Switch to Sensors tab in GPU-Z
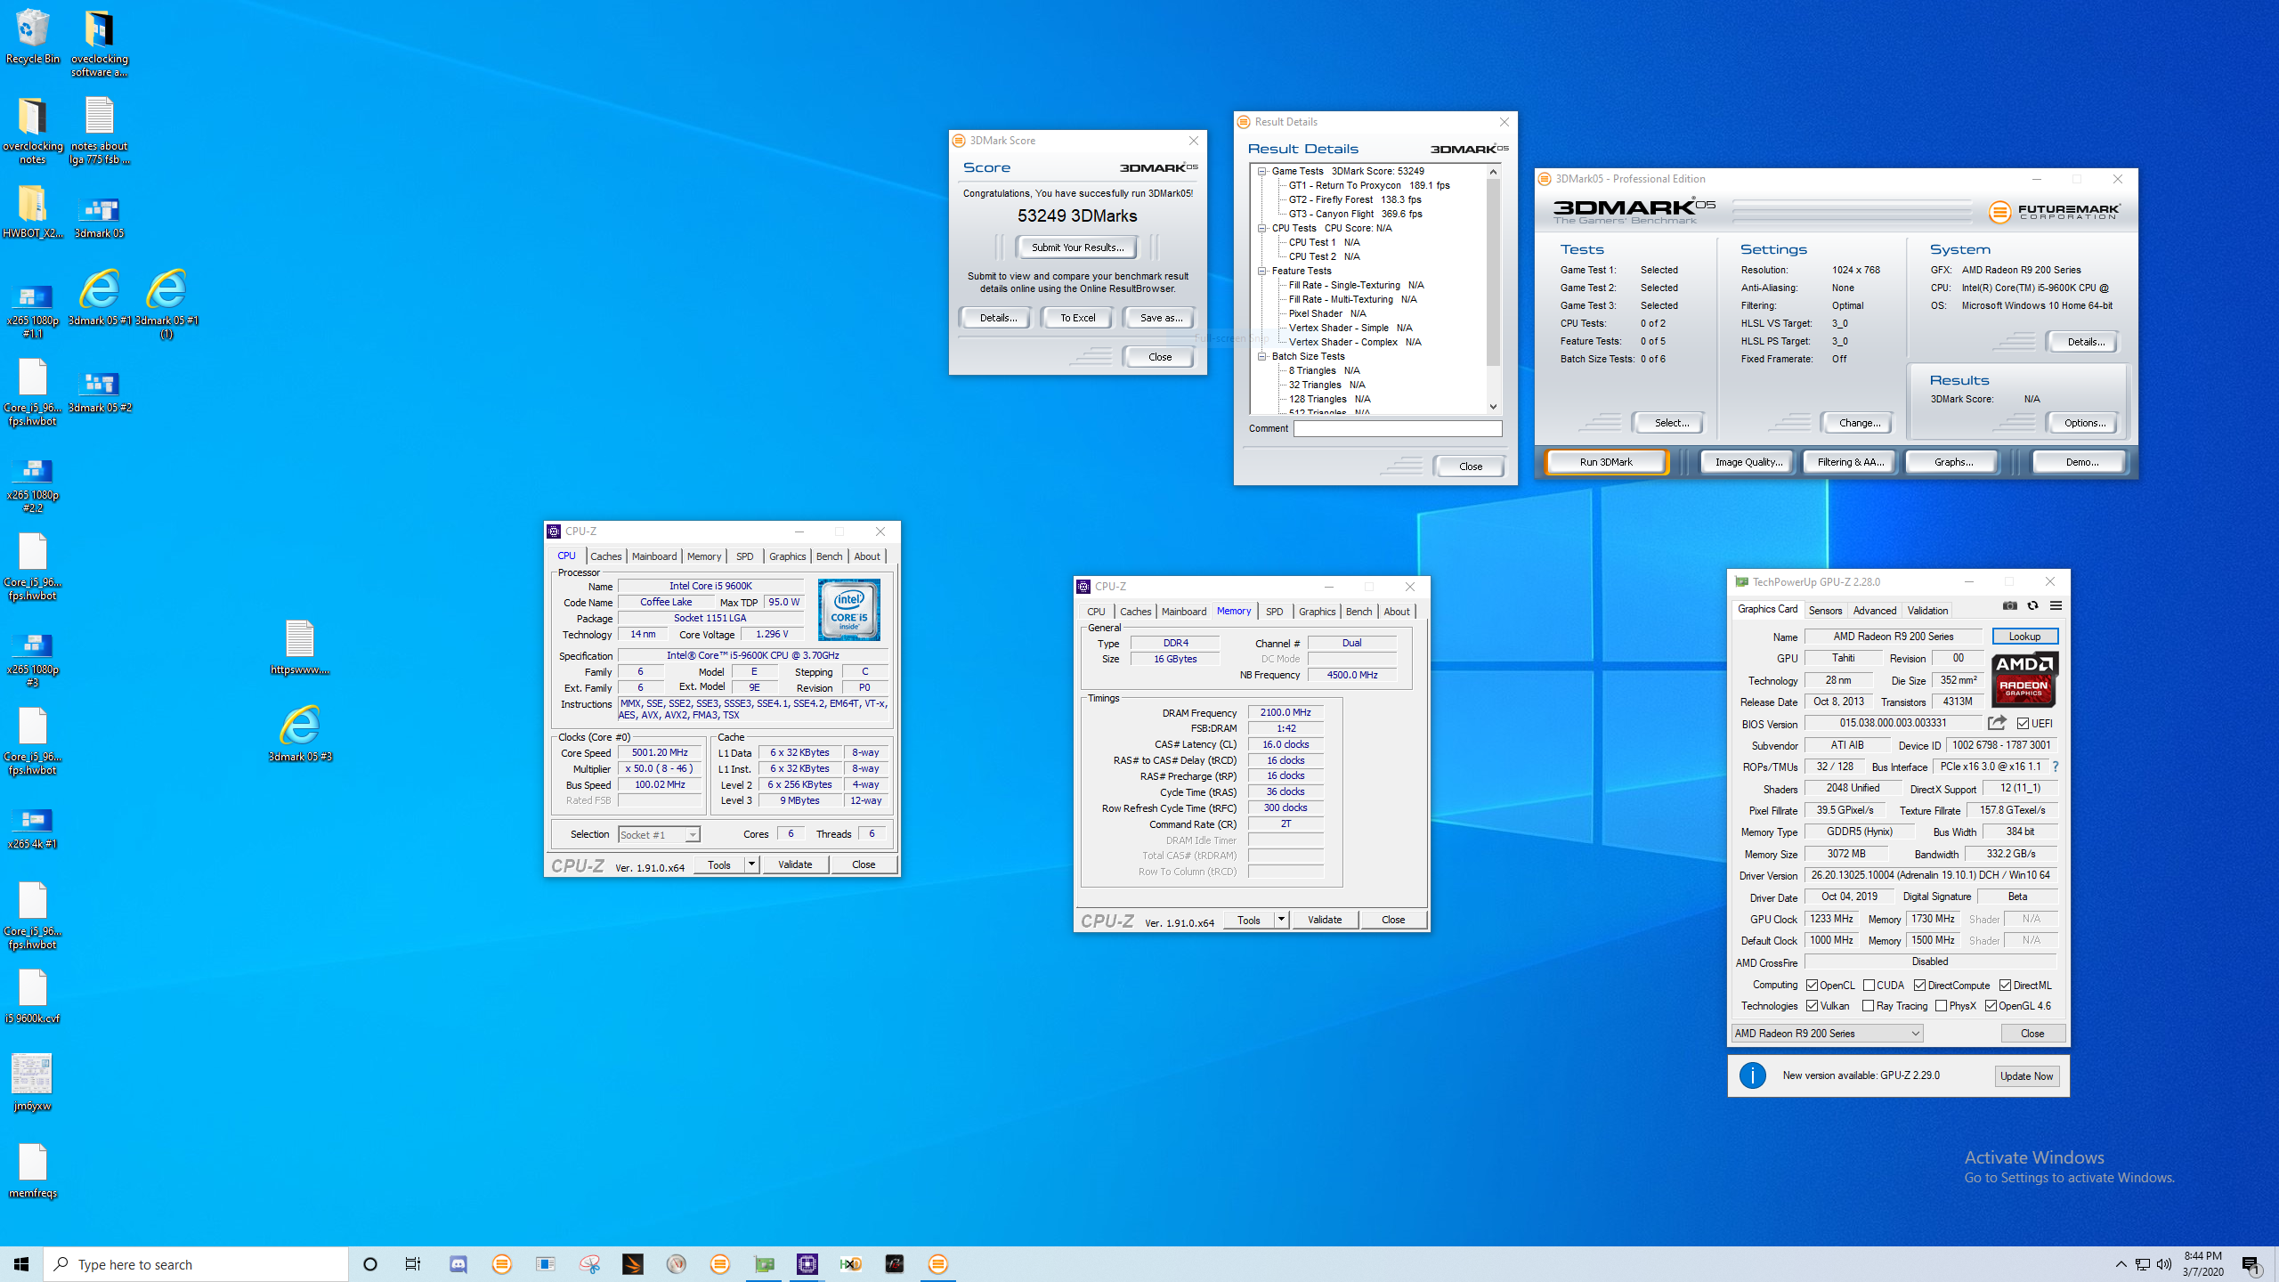This screenshot has height=1282, width=2279. tap(1825, 611)
